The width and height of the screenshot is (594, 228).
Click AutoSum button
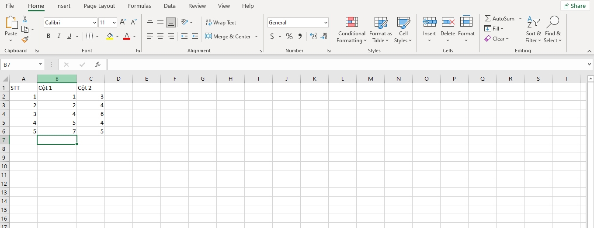pyautogui.click(x=500, y=19)
